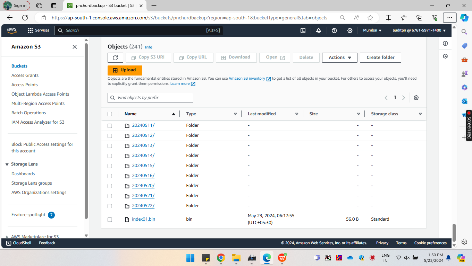Check the box for folder 20240522/
The height and width of the screenshot is (266, 472).
[x=110, y=206]
